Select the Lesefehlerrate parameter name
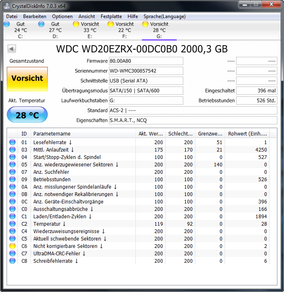 50,142
